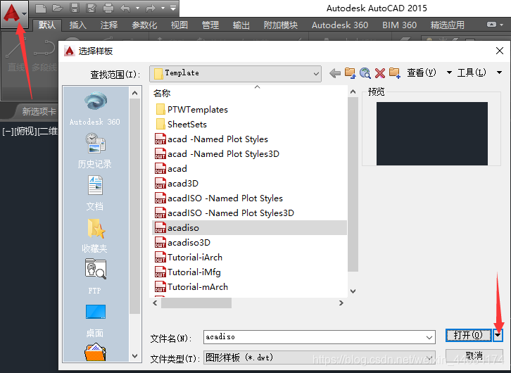This screenshot has height=373, width=511.
Task: Expand the 工具(L) dropdown arrow
Action: [499, 72]
